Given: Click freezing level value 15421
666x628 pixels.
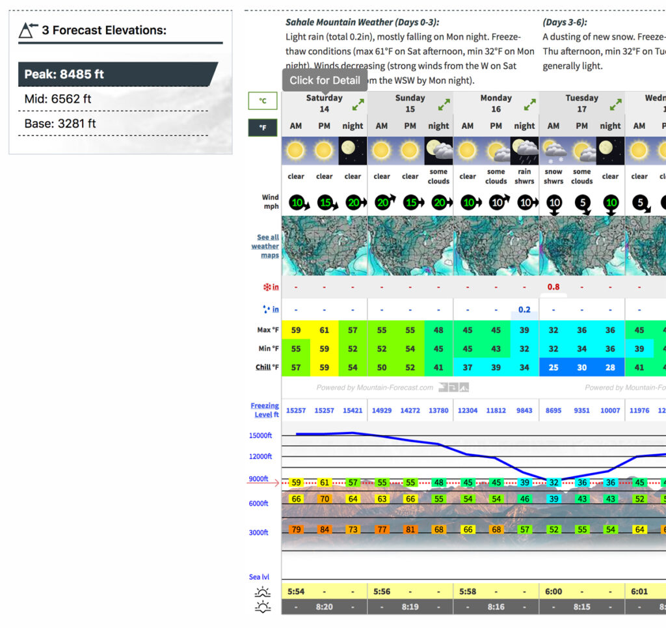Looking at the screenshot, I should click(x=353, y=411).
